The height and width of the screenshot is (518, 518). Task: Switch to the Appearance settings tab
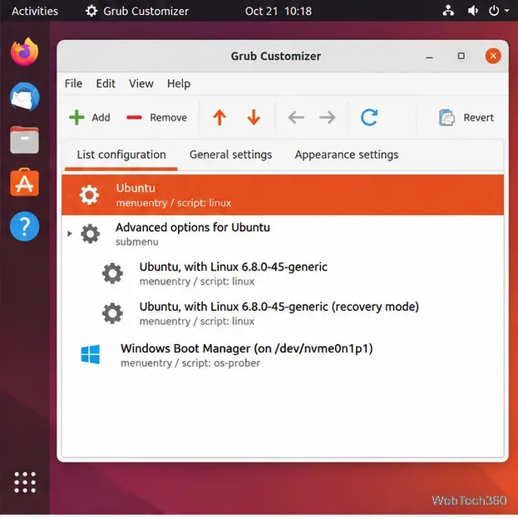click(x=347, y=155)
